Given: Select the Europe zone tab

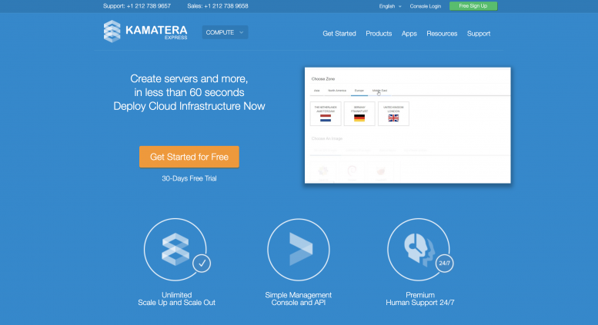Looking at the screenshot, I should (x=359, y=91).
